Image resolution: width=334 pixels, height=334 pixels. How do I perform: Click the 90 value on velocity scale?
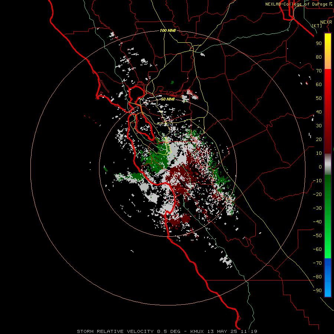[x=319, y=43]
